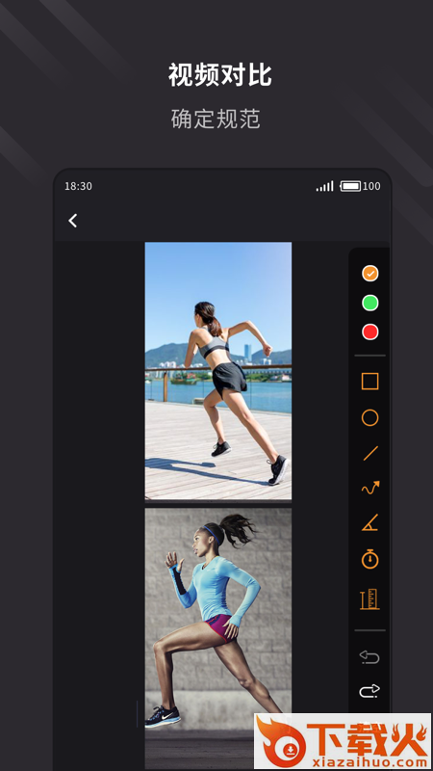
Task: Select the angle measurement tool
Action: (370, 522)
